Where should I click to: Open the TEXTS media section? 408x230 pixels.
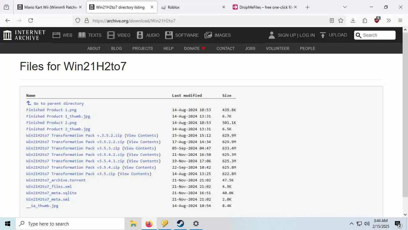90,35
